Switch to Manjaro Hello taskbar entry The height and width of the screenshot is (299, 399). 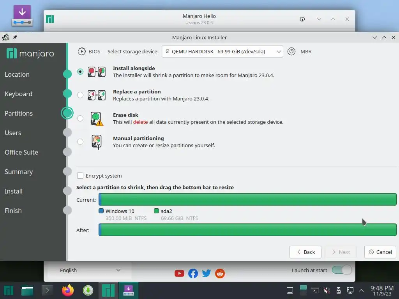tap(108, 290)
